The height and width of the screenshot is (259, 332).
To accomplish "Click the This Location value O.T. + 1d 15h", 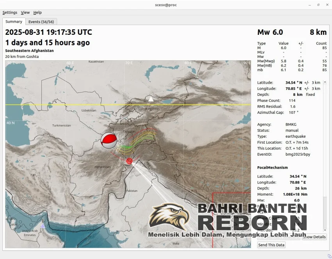I will [296, 148].
